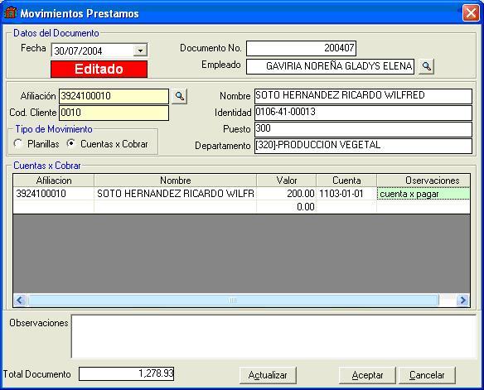Click the Aceptar button

click(x=367, y=375)
